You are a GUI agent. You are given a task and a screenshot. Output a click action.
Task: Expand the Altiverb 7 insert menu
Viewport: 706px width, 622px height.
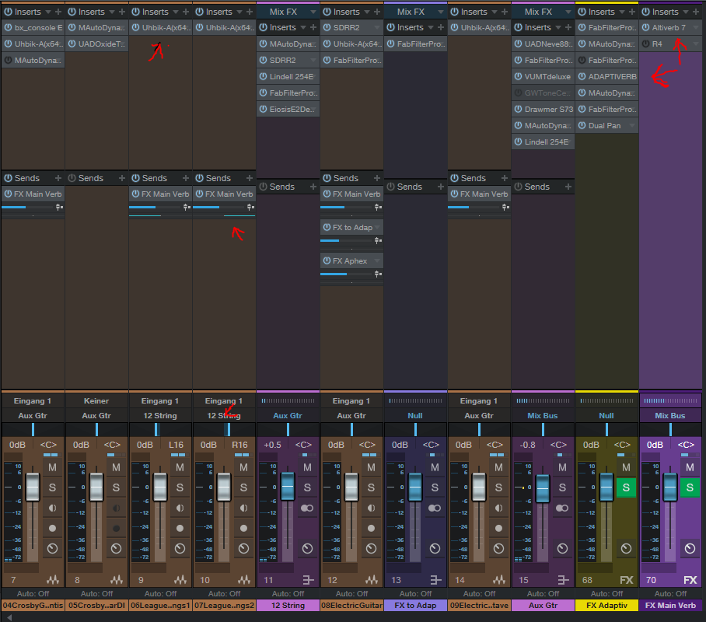click(695, 27)
